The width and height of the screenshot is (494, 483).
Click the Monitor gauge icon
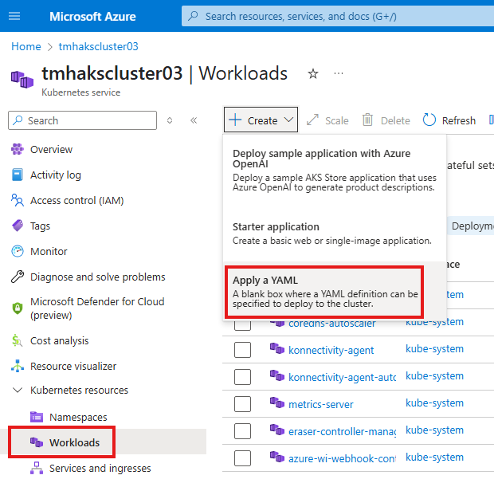(18, 251)
